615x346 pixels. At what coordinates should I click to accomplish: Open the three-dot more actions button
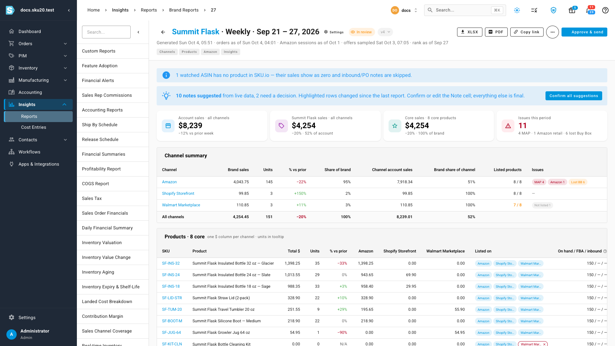point(552,32)
